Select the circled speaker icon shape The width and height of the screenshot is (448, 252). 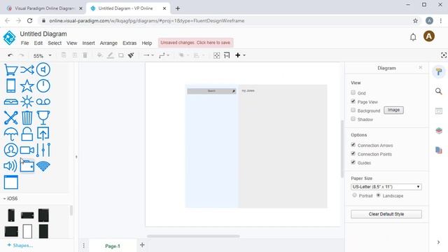point(43,69)
